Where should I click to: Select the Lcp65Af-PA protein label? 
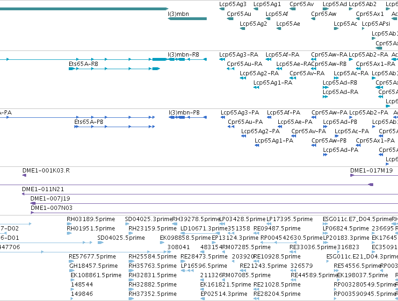click(283, 113)
